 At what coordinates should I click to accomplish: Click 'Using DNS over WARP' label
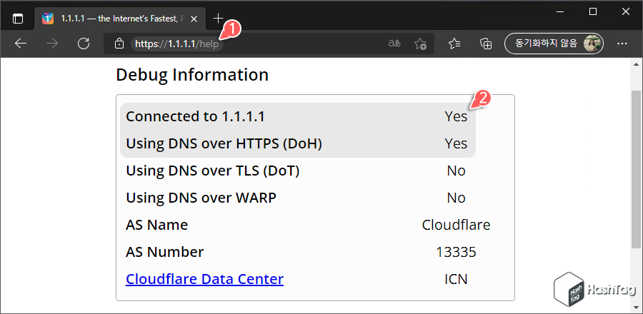(x=201, y=198)
